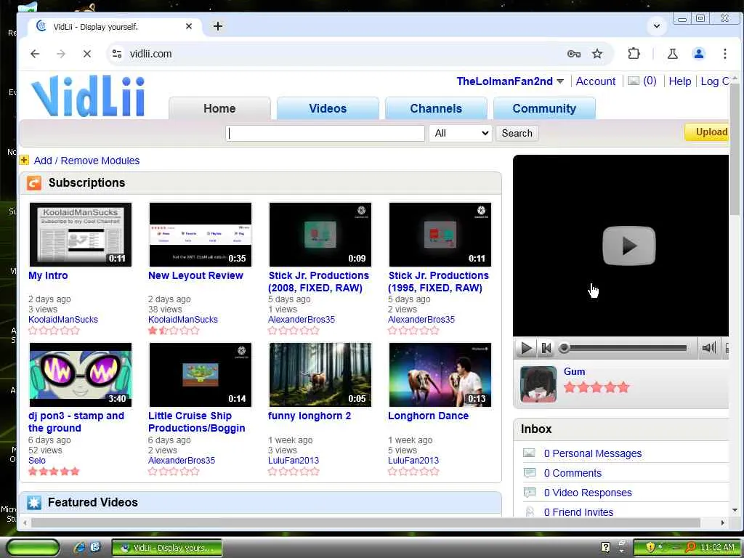
Task: Click the vertical page scrollbar
Action: 734,150
